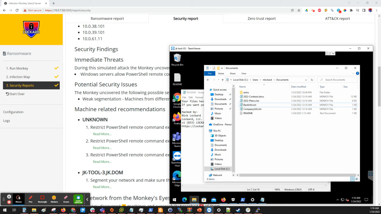Click the first Read More link under UNKNOWN
The height and width of the screenshot is (214, 381).
tap(102, 134)
